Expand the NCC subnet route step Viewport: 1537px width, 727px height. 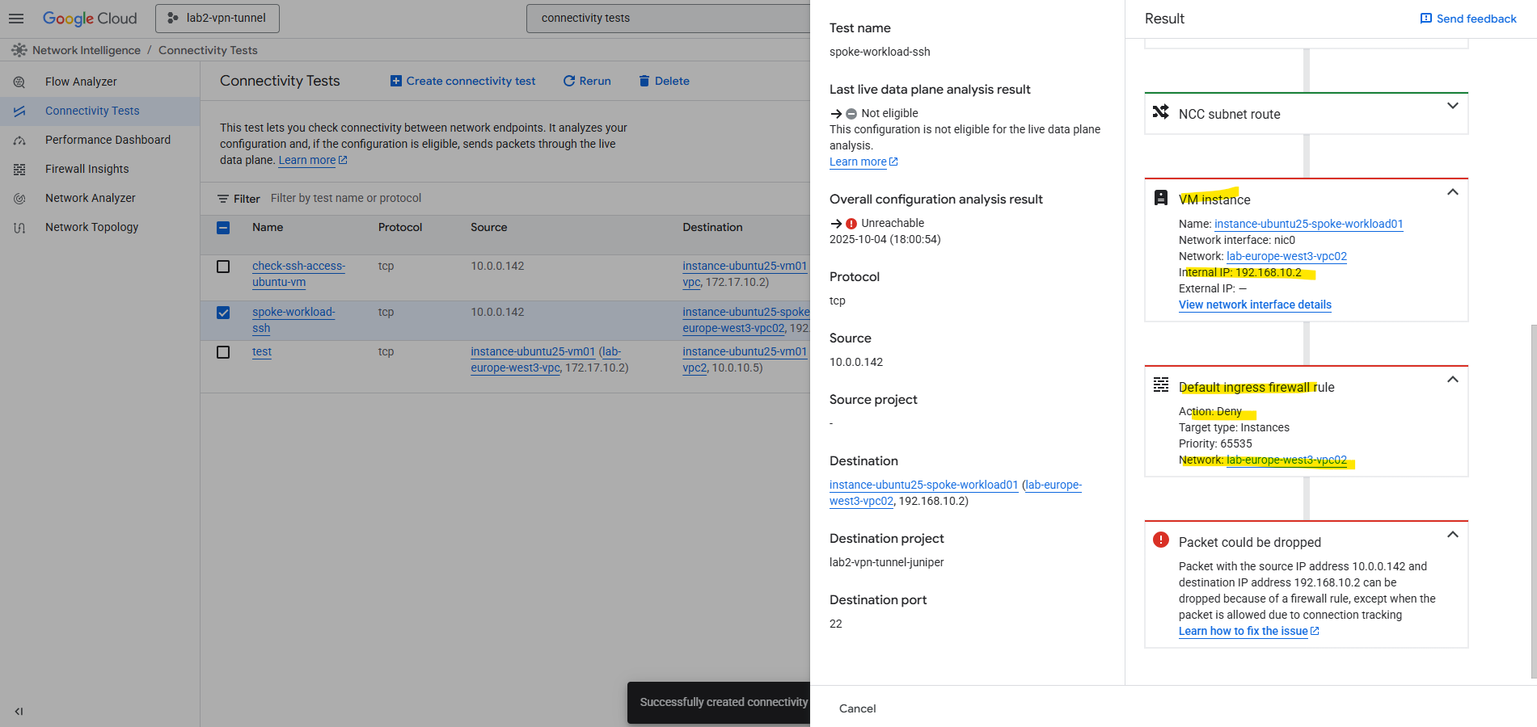[1453, 106]
